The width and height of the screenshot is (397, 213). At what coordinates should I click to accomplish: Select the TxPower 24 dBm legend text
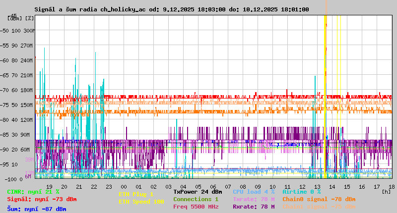pyautogui.click(x=198, y=192)
